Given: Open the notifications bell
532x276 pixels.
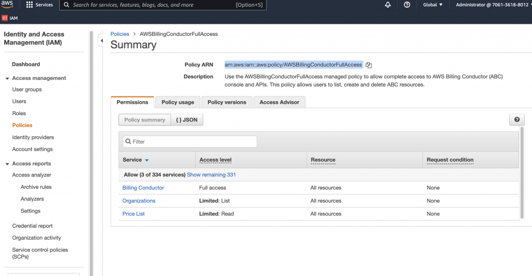Looking at the screenshot, I should (388, 5).
